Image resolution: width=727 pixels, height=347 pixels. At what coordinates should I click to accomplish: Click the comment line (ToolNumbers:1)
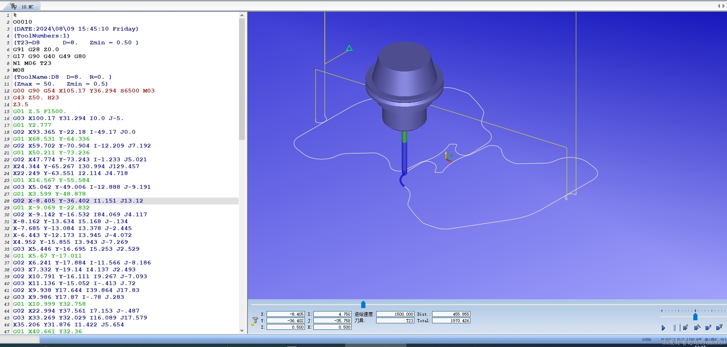pos(42,36)
